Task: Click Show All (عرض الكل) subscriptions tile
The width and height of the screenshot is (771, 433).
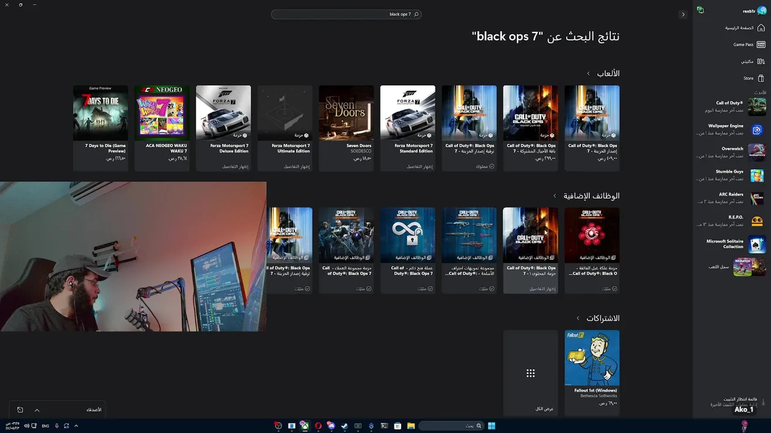Action: pos(531,373)
